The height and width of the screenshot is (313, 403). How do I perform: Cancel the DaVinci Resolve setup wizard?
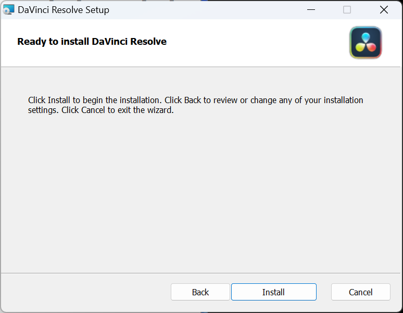pos(361,292)
